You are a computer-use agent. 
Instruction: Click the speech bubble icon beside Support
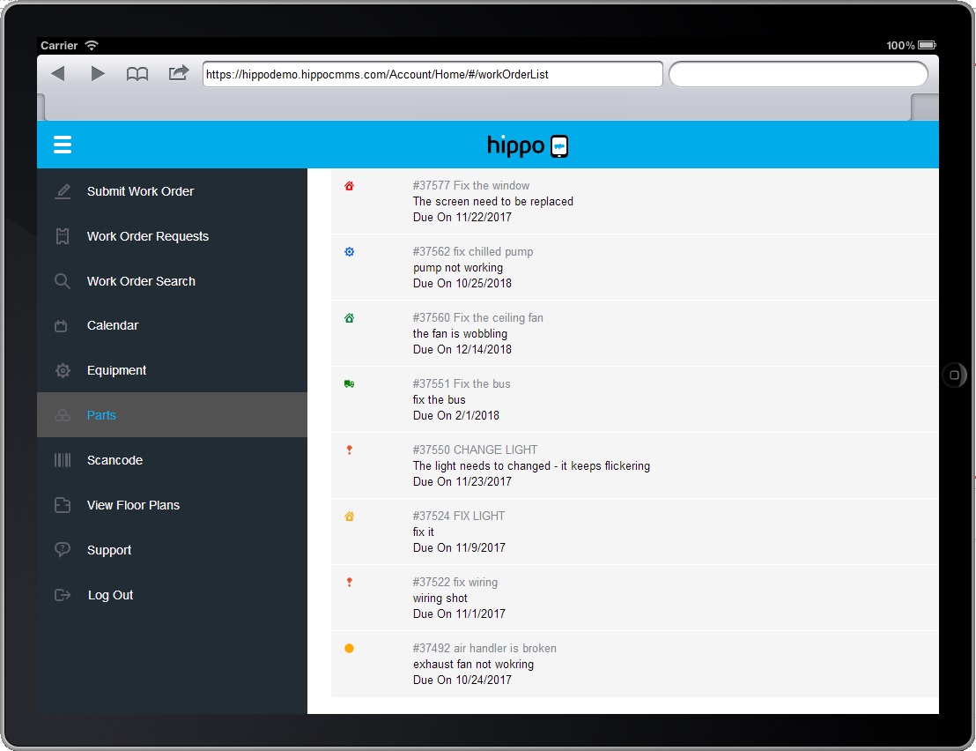63,549
